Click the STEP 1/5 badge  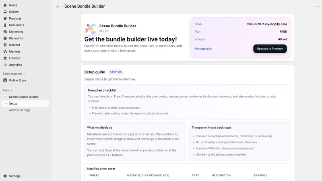(116, 72)
